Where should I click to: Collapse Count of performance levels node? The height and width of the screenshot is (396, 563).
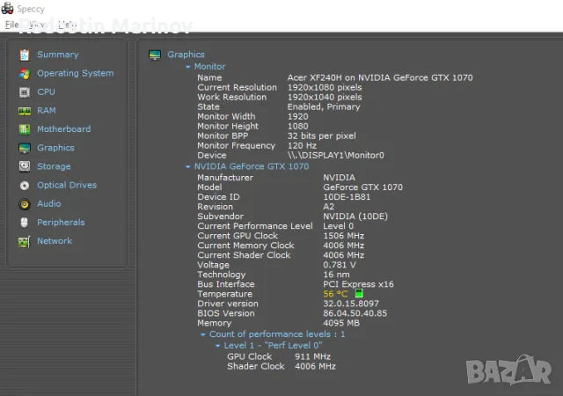(x=203, y=334)
